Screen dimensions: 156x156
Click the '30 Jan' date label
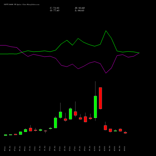coord(90,149)
